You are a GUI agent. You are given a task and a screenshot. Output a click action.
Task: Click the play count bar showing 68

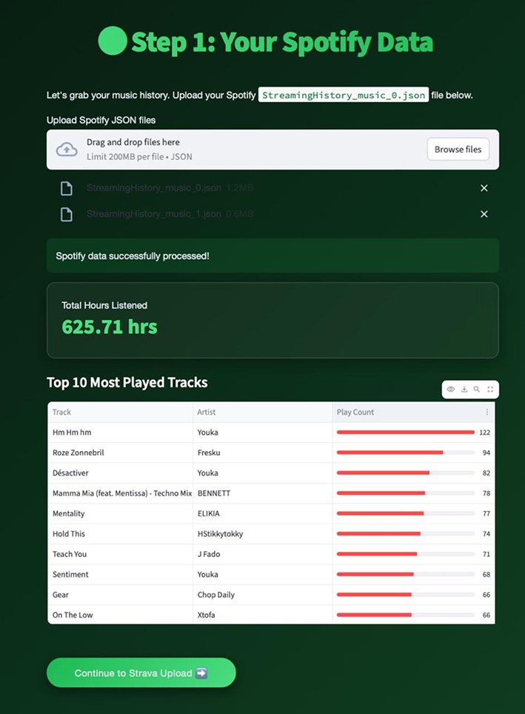click(x=405, y=574)
